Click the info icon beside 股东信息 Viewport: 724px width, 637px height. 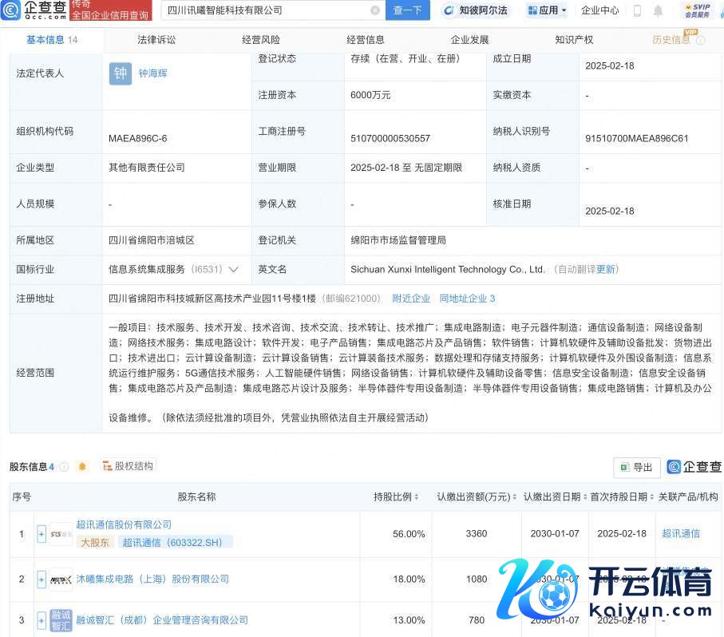64,467
